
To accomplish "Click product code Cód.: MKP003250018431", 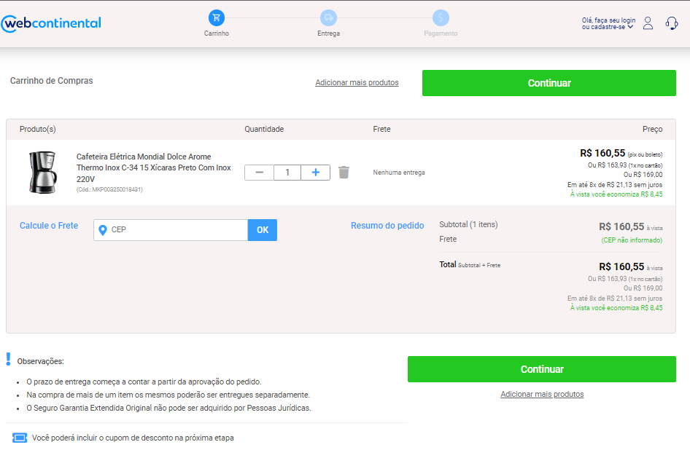I will point(109,190).
